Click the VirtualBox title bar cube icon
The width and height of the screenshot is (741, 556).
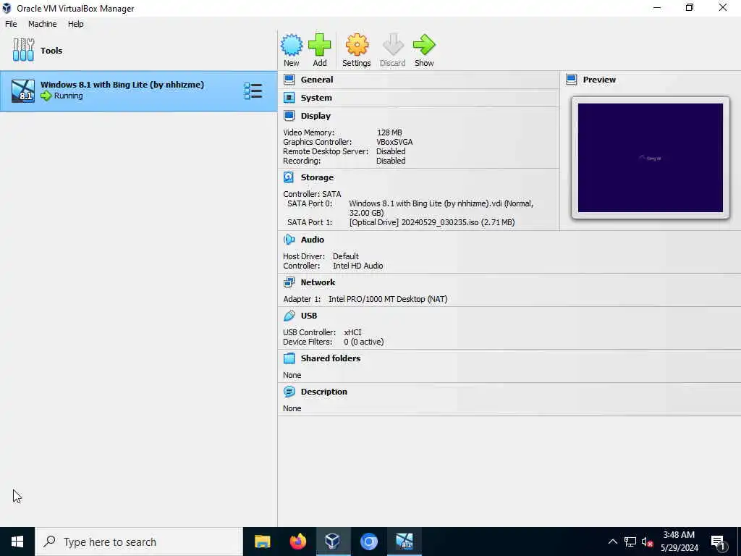(x=7, y=8)
